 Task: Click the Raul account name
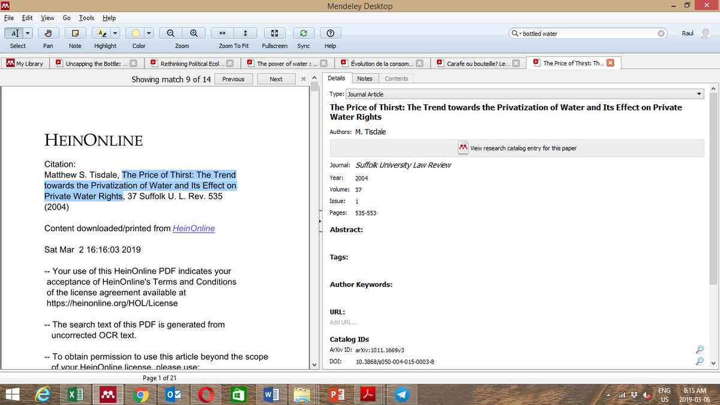tap(688, 34)
